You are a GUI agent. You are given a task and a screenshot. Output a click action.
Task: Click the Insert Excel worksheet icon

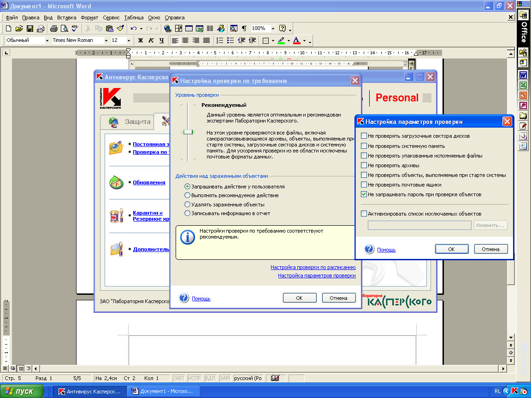[x=200, y=29]
